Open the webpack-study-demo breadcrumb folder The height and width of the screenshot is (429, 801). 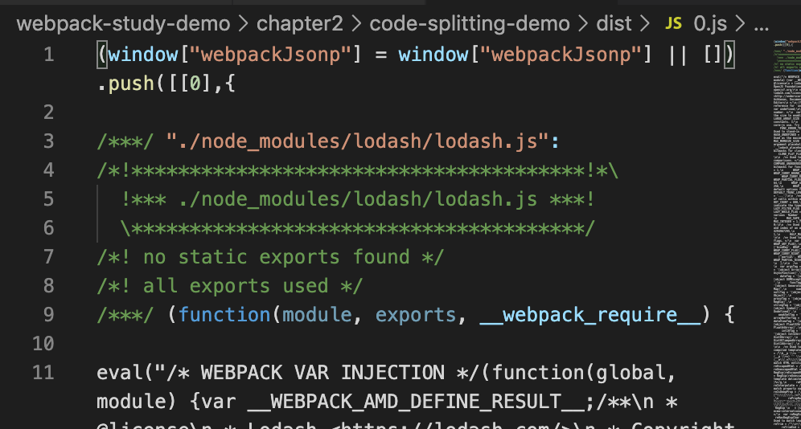[122, 23]
